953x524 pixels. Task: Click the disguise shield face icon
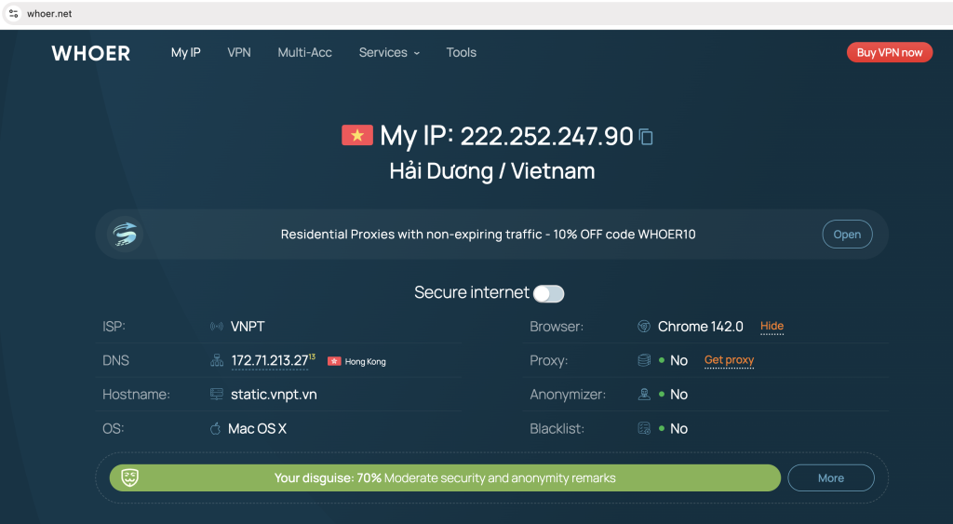130,477
